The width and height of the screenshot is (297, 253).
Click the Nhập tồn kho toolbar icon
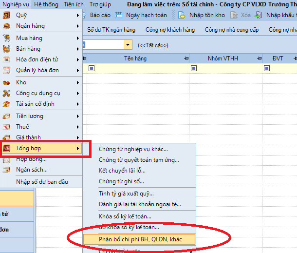(182, 15)
